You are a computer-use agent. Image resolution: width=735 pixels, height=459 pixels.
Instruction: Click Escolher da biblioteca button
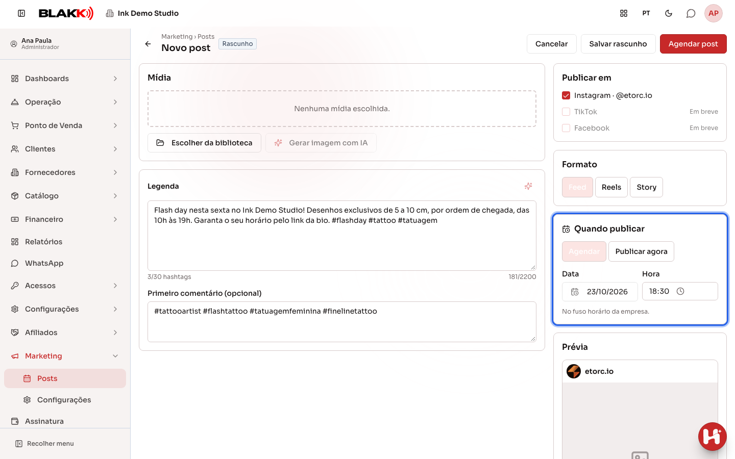coord(204,143)
